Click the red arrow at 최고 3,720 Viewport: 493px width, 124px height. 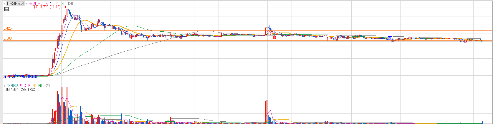coord(64,7)
